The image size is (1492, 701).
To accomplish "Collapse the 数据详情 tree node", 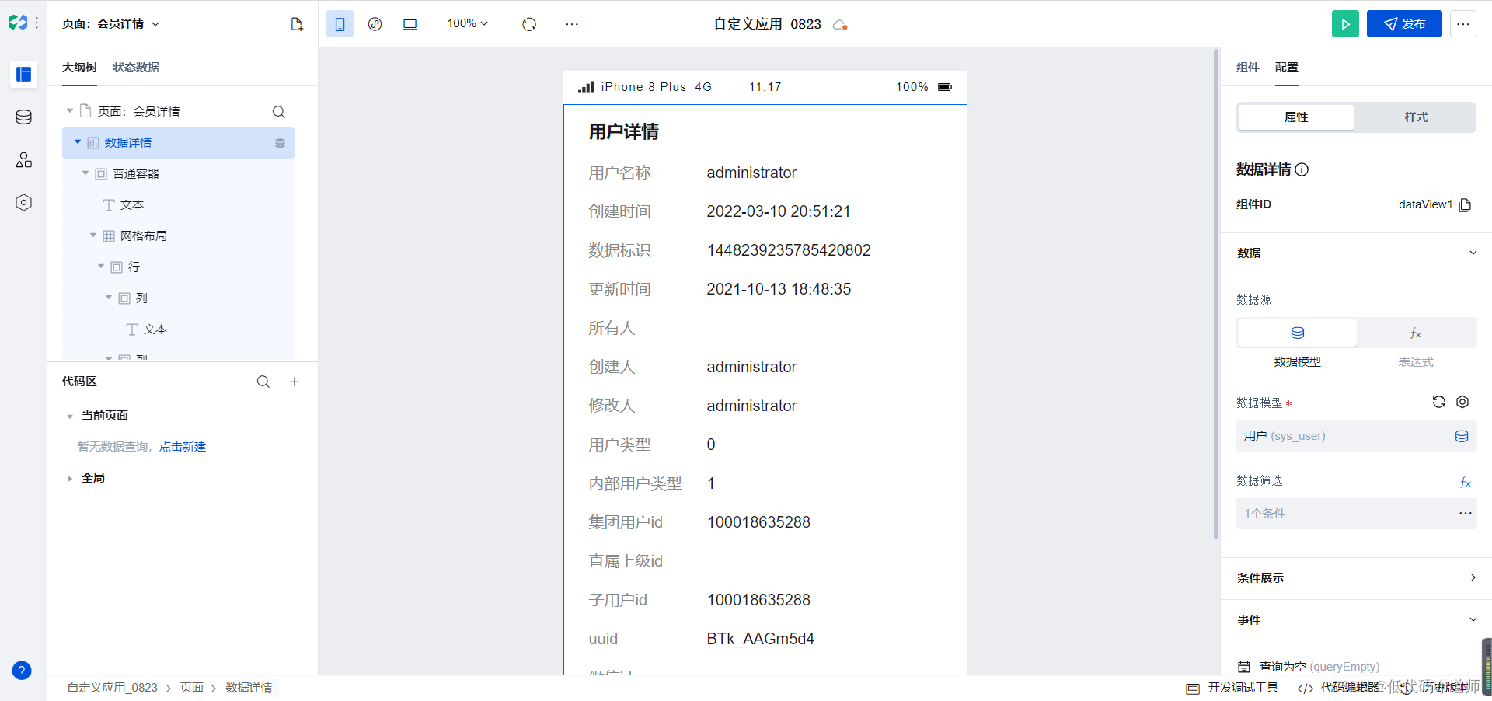I will pos(78,142).
